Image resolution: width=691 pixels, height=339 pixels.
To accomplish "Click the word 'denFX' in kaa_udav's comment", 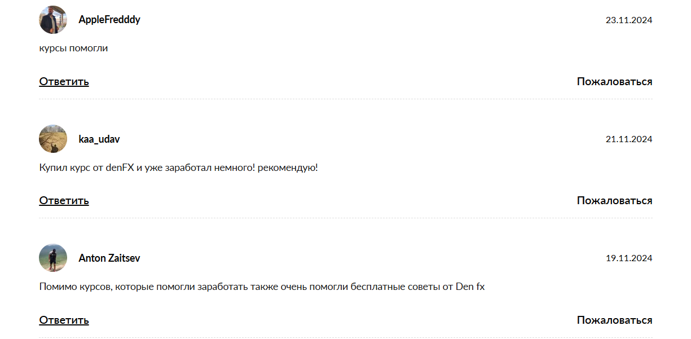I will [x=120, y=168].
